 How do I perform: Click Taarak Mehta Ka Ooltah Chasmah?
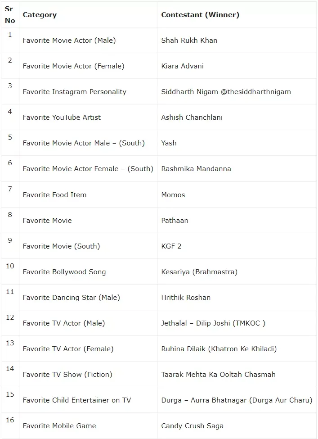click(219, 375)
